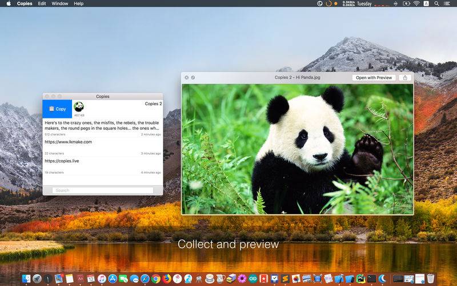Select the panda thumbnail in Copies list
This screenshot has height=286, width=457.
79,107
